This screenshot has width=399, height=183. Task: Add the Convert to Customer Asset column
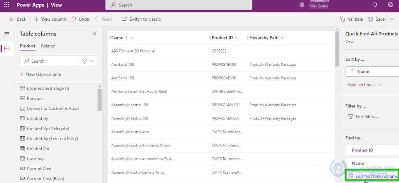tap(53, 109)
